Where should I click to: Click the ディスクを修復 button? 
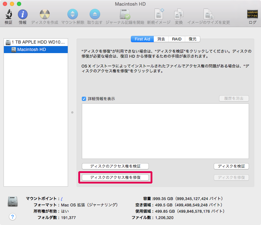pyautogui.click(x=231, y=178)
